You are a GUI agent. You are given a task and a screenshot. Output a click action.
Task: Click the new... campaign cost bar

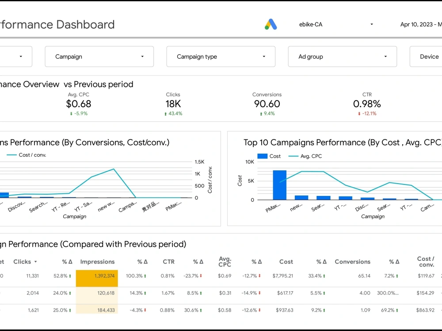pyautogui.click(x=301, y=198)
